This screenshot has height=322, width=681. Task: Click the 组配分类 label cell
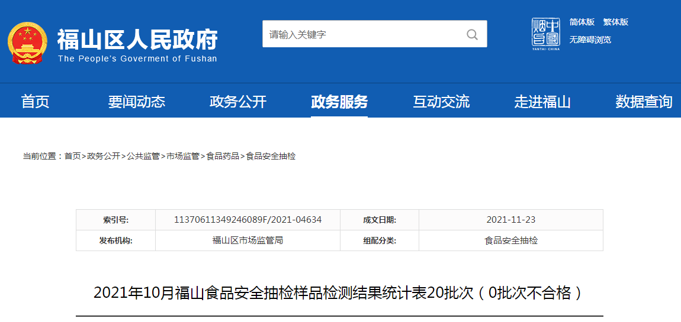click(380, 240)
